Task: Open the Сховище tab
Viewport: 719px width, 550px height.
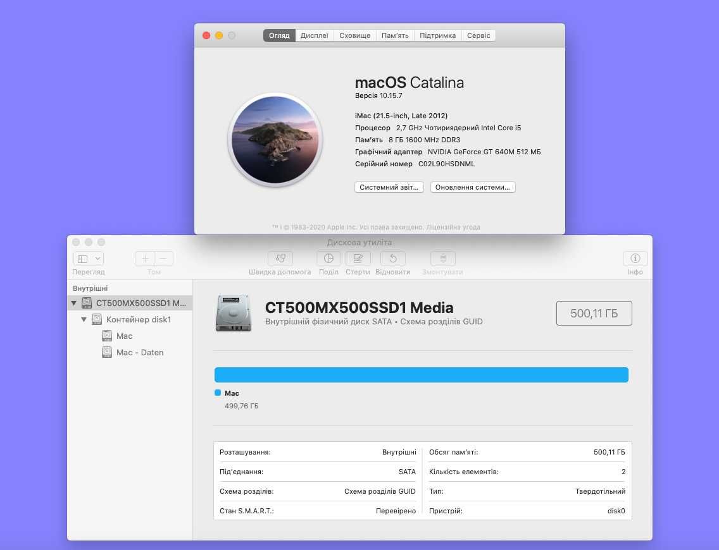Action: [x=355, y=35]
